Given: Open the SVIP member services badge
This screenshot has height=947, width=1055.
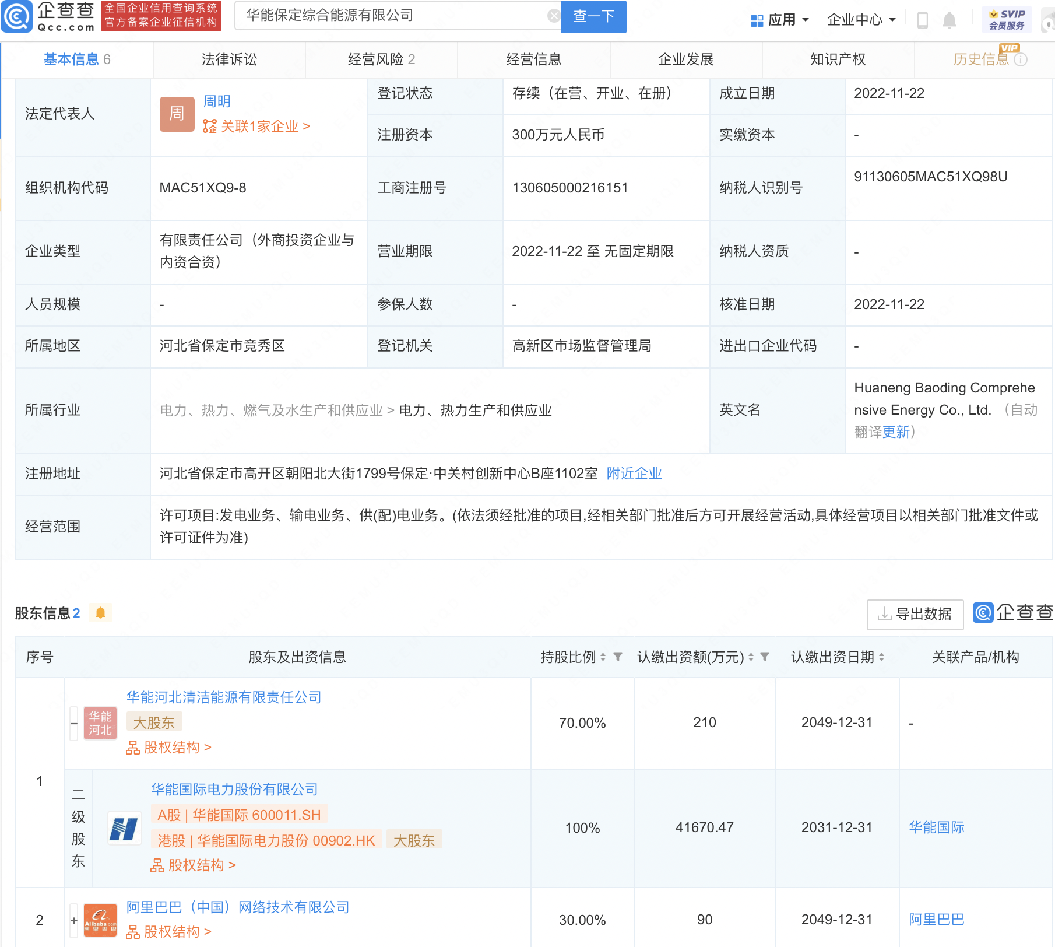Looking at the screenshot, I should coord(1007,20).
